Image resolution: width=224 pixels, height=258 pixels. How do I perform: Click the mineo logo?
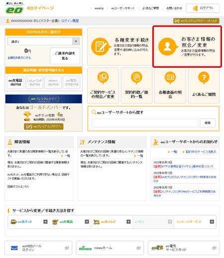(85, 249)
